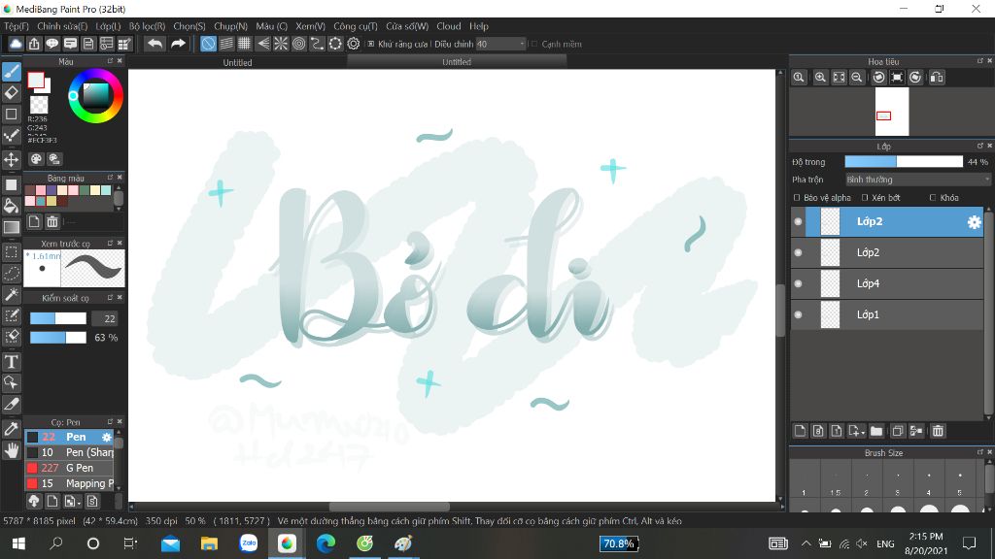Enable Bảo vệ alpha checkbox
This screenshot has height=559, width=995.
[x=797, y=198]
